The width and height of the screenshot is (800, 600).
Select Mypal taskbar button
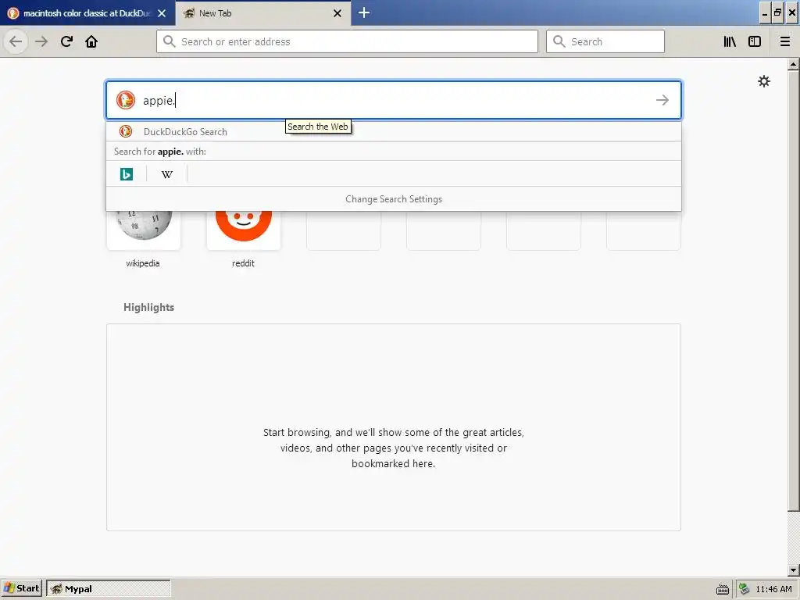point(108,588)
